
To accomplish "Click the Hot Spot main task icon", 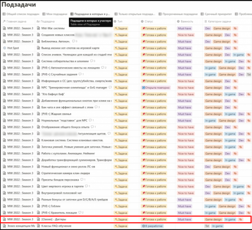I will 4,48.
